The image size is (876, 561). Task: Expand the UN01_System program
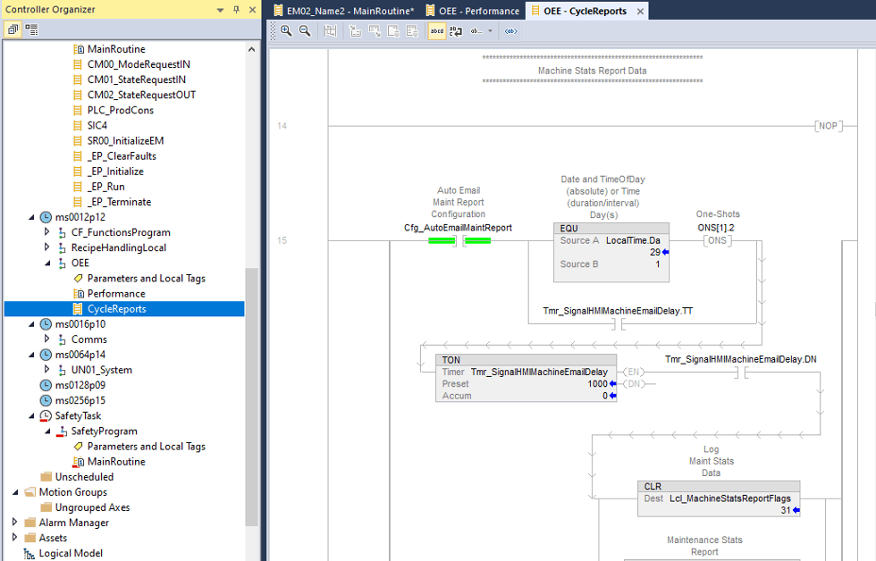click(x=46, y=369)
